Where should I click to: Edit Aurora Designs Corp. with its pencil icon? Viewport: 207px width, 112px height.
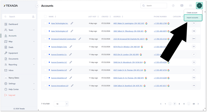71,47
